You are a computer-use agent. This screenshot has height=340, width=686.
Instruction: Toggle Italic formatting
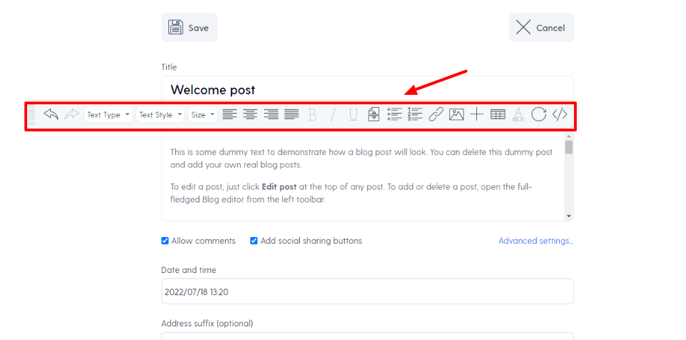point(333,114)
